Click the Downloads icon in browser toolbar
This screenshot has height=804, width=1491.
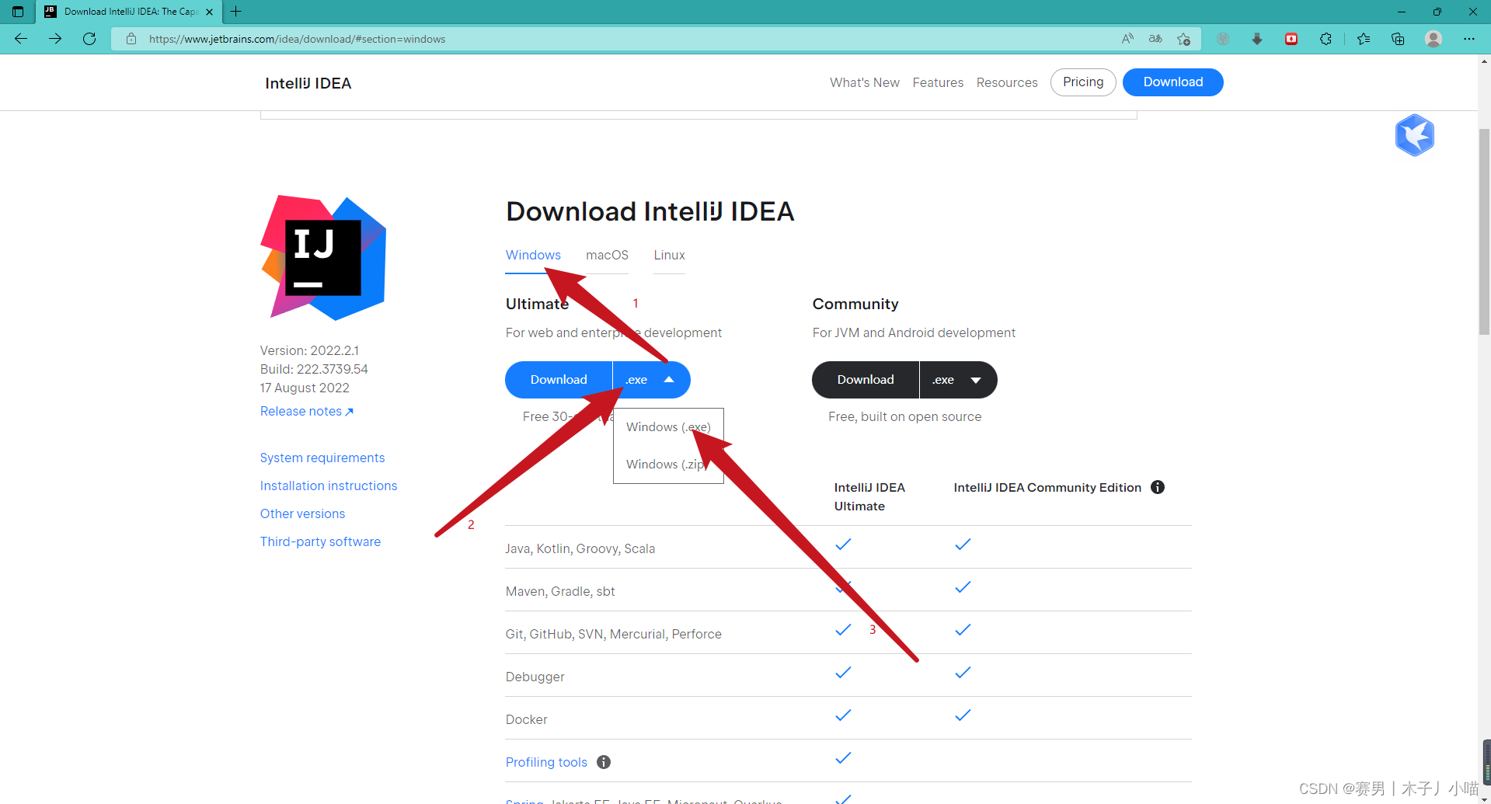tap(1257, 38)
